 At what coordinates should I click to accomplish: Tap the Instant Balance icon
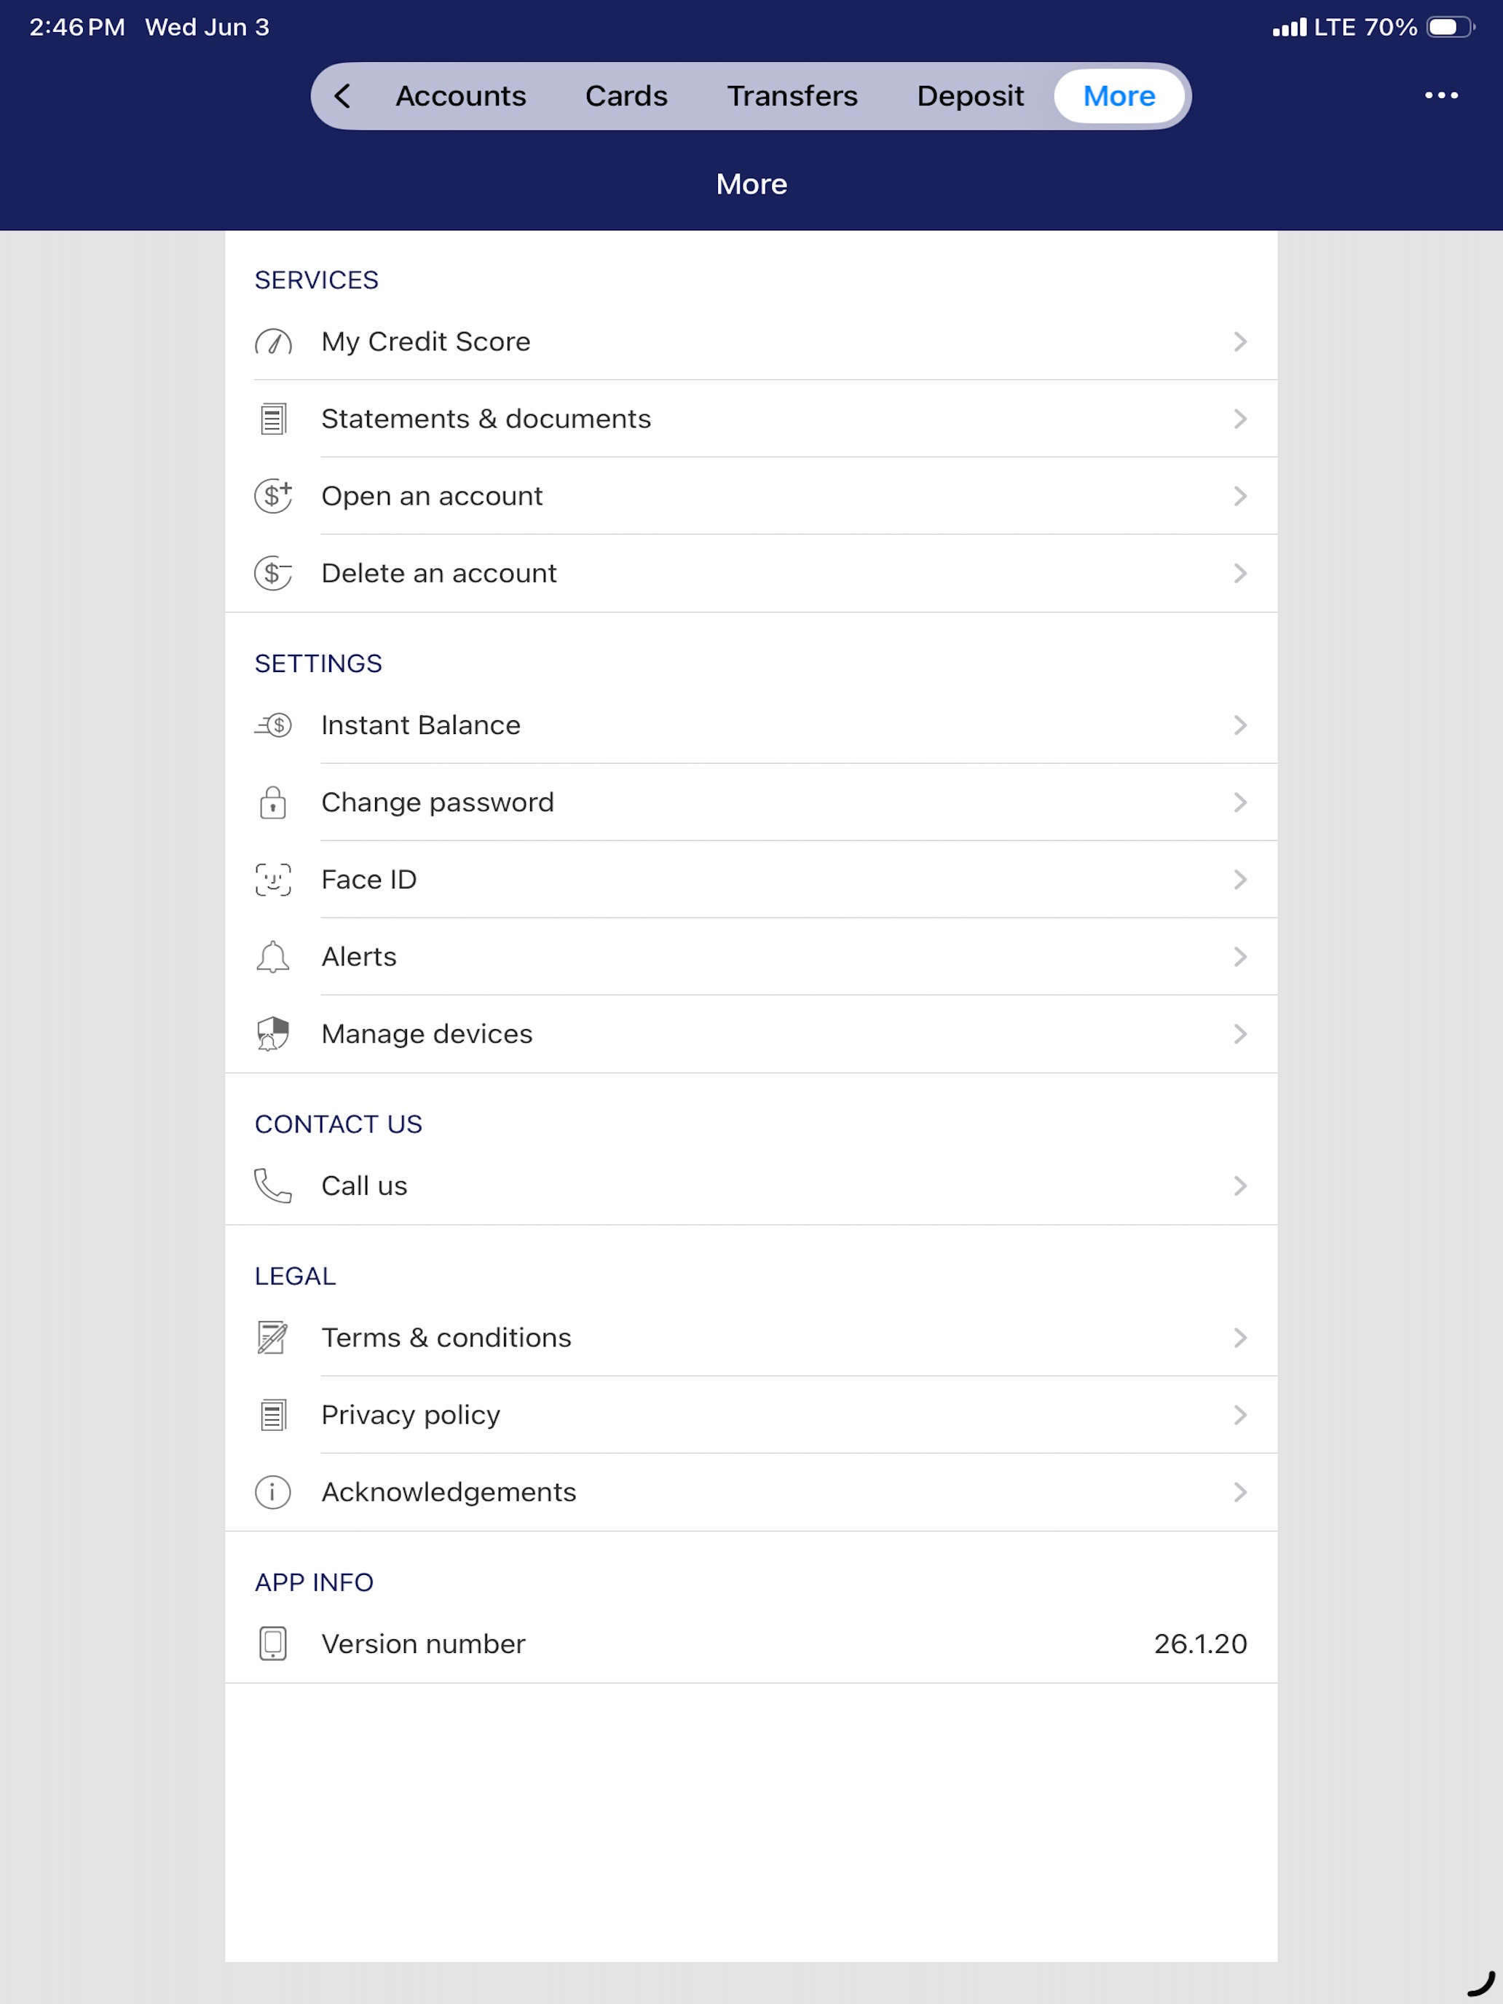tap(272, 725)
